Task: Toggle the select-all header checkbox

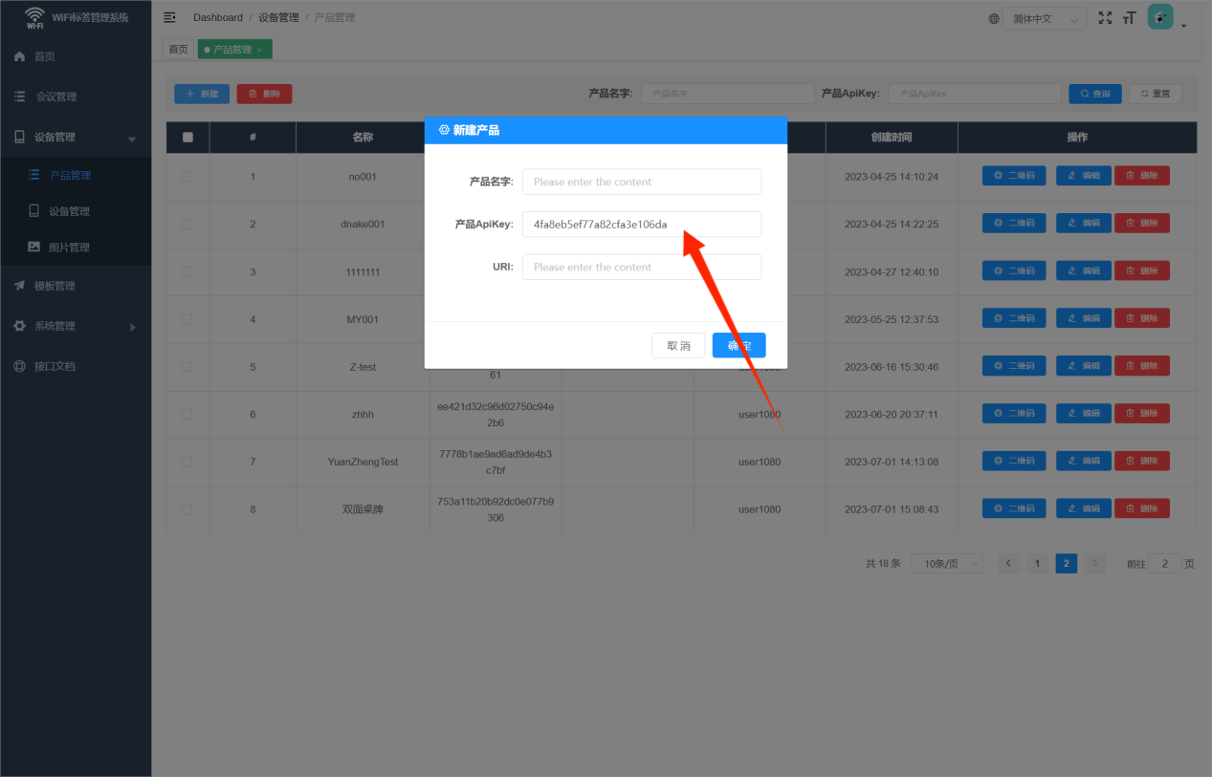Action: point(187,137)
